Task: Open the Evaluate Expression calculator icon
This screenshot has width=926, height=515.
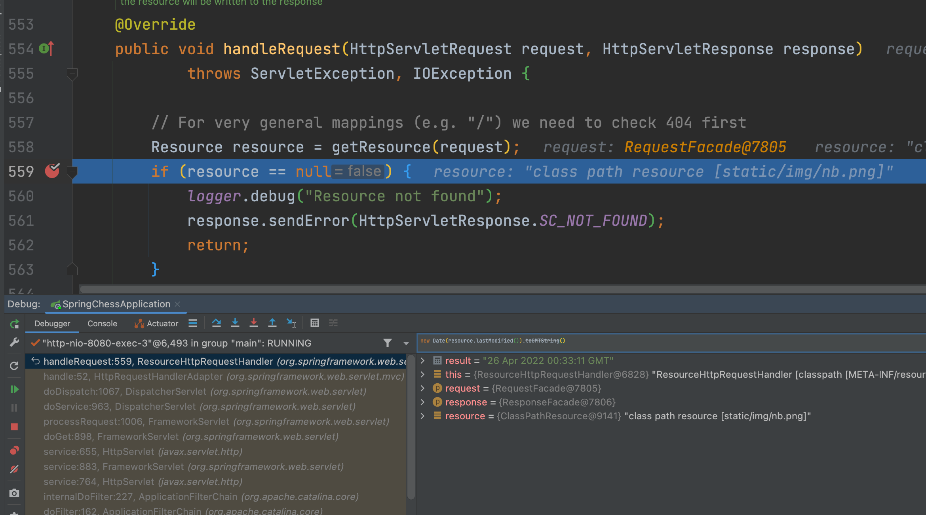Action: tap(315, 323)
